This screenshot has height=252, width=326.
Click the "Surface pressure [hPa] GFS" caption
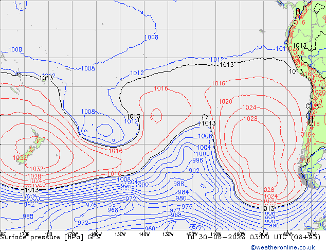click(50, 237)
